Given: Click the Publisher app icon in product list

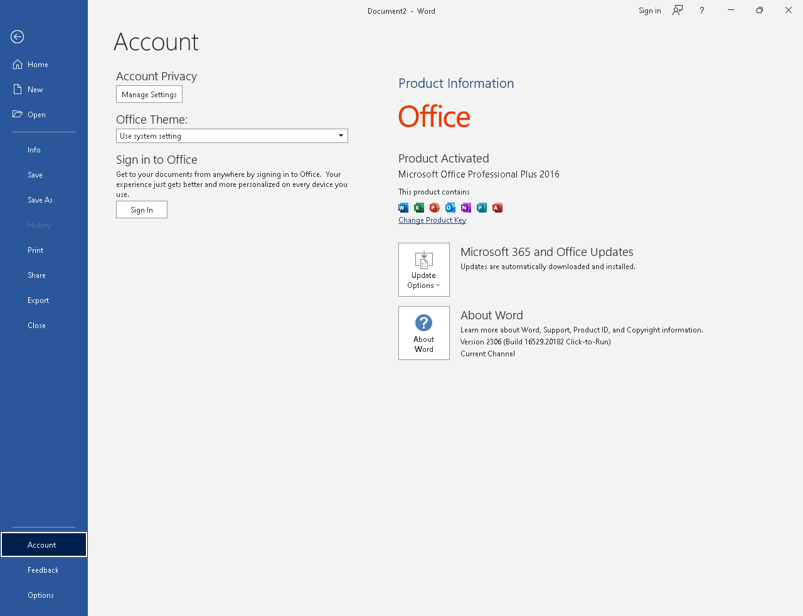Looking at the screenshot, I should [482, 208].
